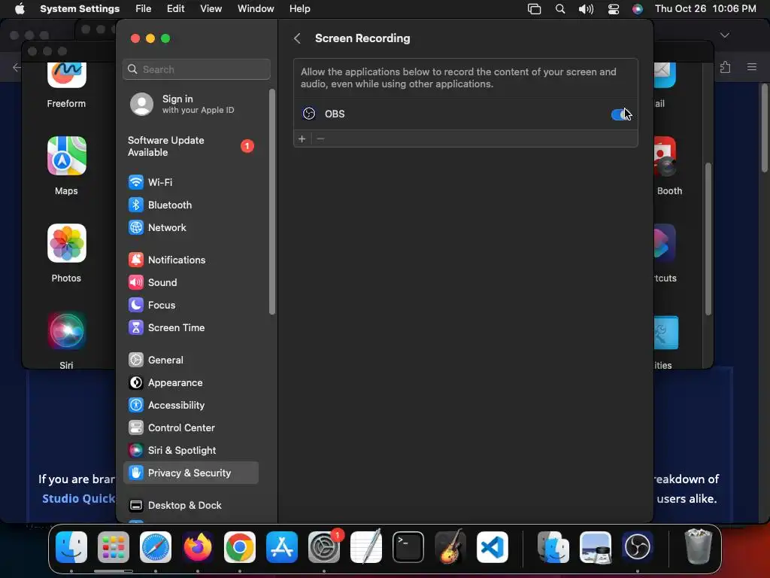Select Bluetooth in the sidebar
Screen dimensions: 770x578
[192, 205]
